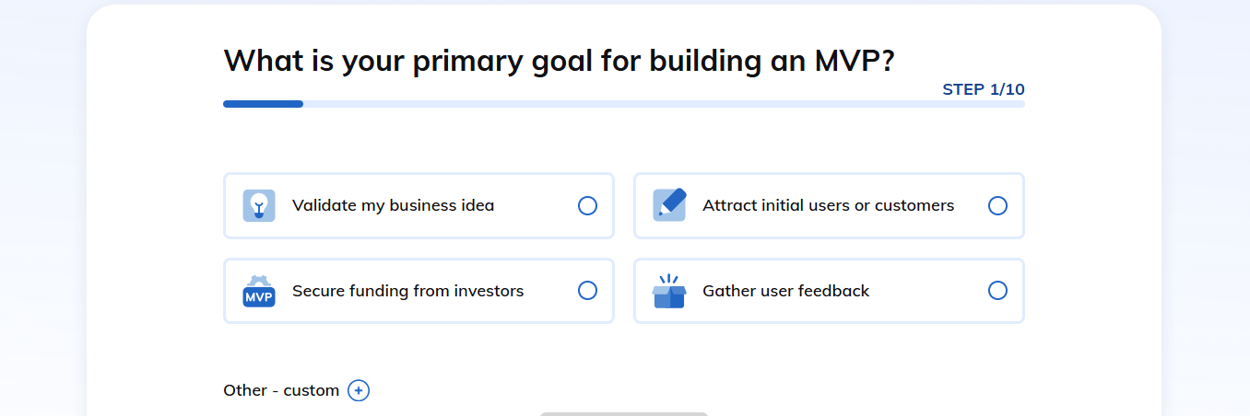1250x416 pixels.
Task: Click the Gather user feedback text
Action: tap(785, 291)
